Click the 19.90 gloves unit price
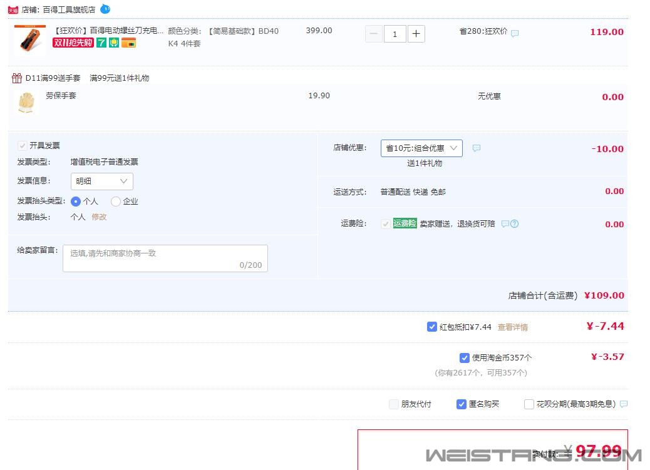The width and height of the screenshot is (650, 470). point(319,96)
